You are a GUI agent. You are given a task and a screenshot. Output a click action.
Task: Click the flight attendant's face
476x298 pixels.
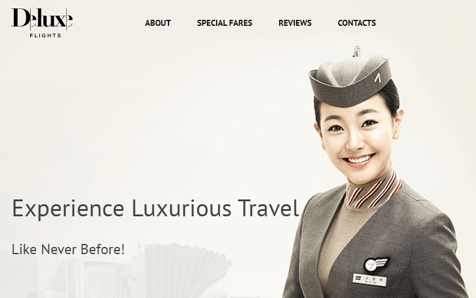point(357,136)
